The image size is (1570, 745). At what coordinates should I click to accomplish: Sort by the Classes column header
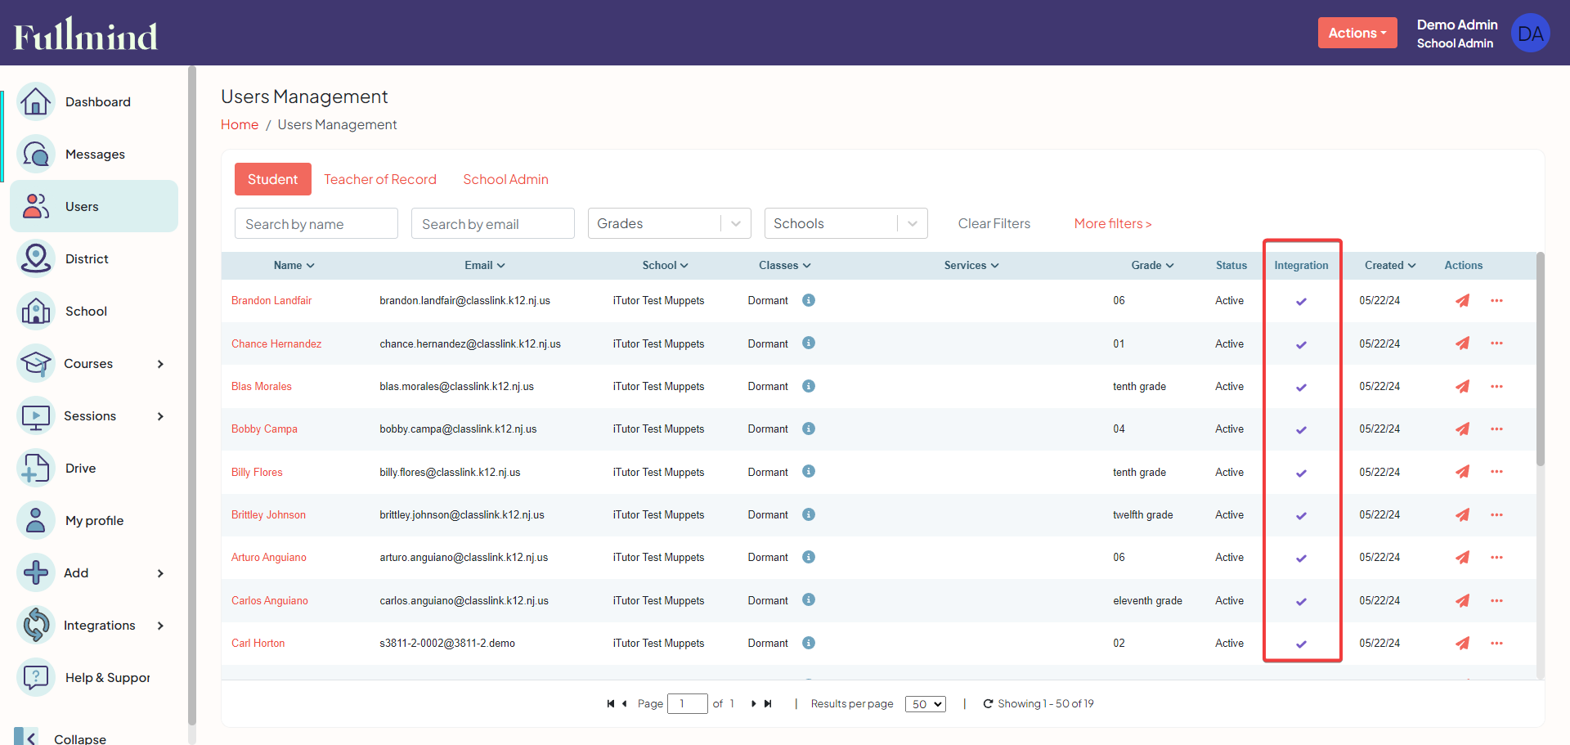(785, 265)
